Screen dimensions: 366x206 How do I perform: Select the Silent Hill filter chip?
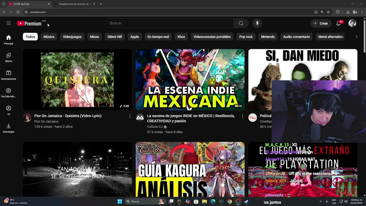point(115,37)
